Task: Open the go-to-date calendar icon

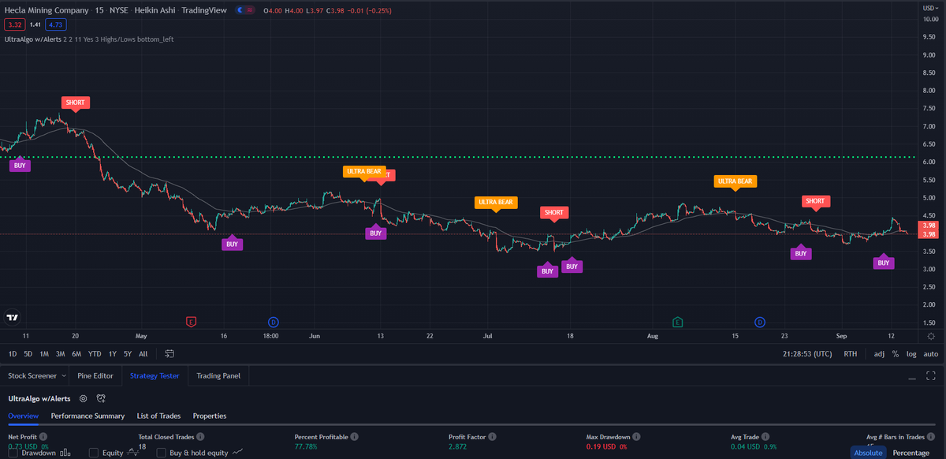Action: point(169,353)
